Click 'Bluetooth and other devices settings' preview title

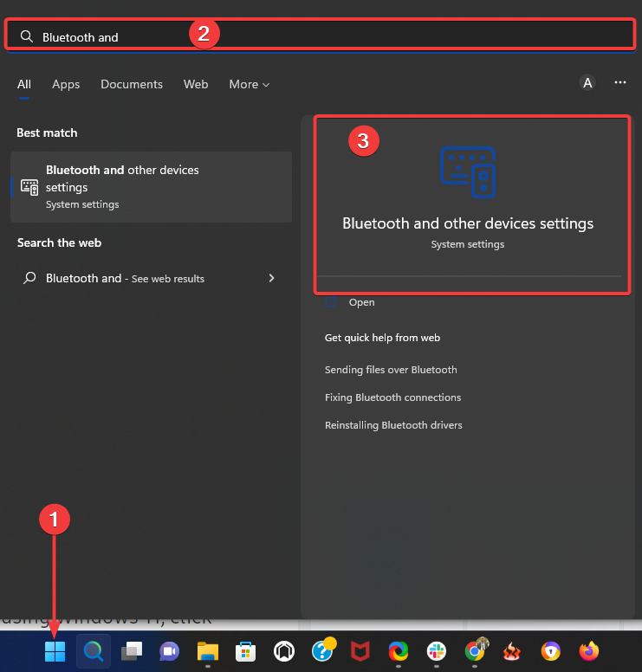tap(468, 223)
